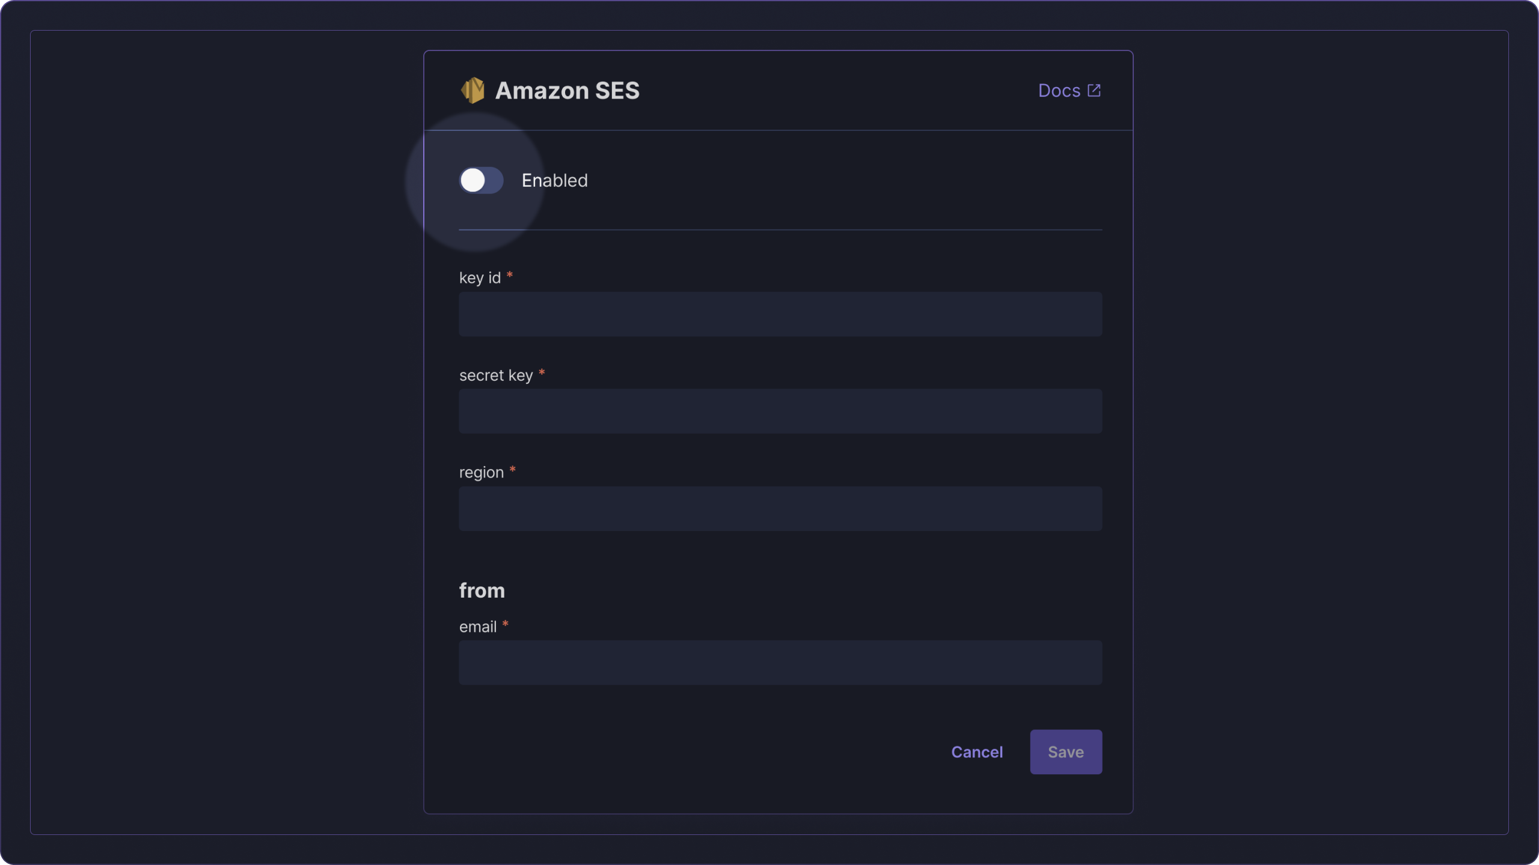Click the Enabled label text
The height and width of the screenshot is (865, 1539).
tap(554, 180)
